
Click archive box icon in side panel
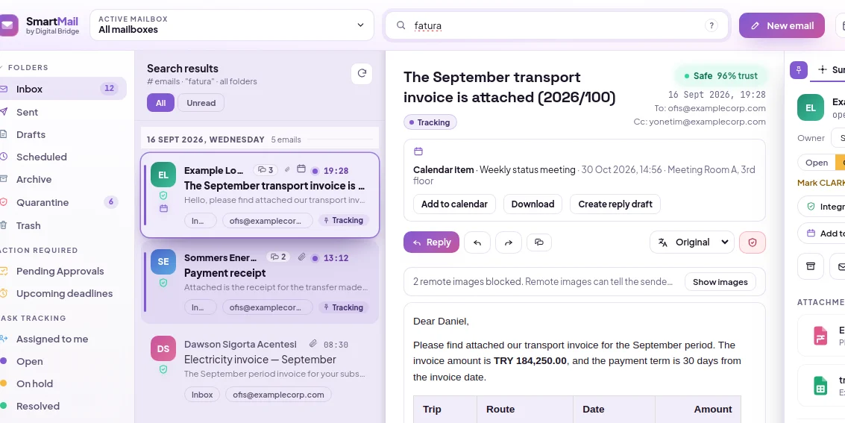[x=811, y=266]
